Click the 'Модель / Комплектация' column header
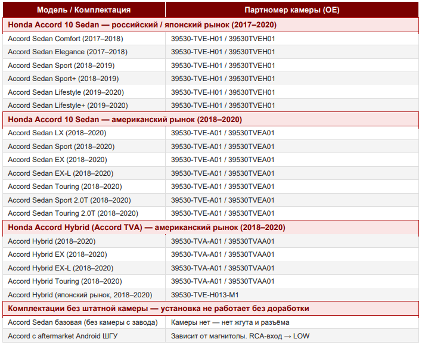Screen dimensions: 422x345 83,10
